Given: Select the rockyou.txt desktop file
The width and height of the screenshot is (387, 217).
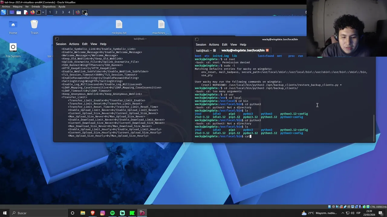Looking at the screenshot, I should pos(119,27).
